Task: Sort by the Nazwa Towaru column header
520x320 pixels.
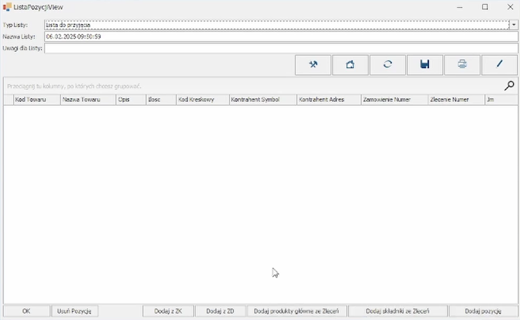Action: pos(87,100)
